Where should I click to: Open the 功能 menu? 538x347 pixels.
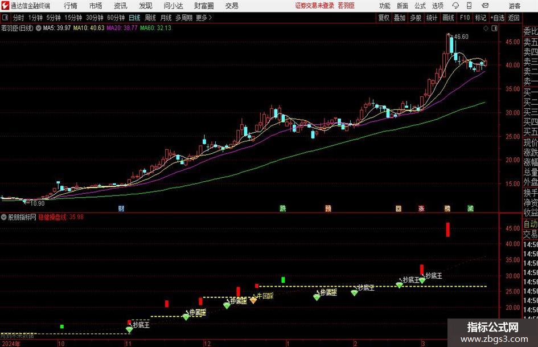click(385, 6)
